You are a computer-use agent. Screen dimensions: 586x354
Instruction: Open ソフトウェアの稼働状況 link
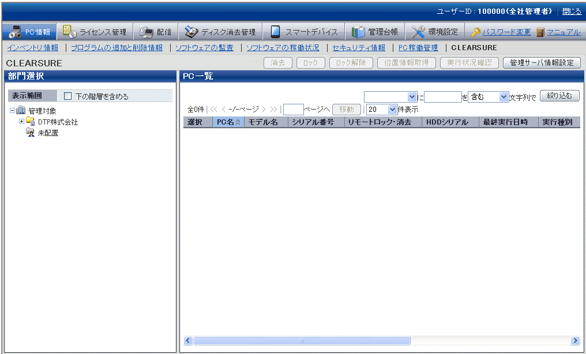tap(283, 48)
